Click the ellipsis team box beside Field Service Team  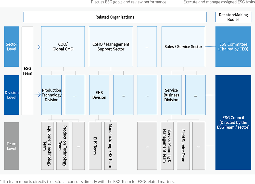coord(199,146)
